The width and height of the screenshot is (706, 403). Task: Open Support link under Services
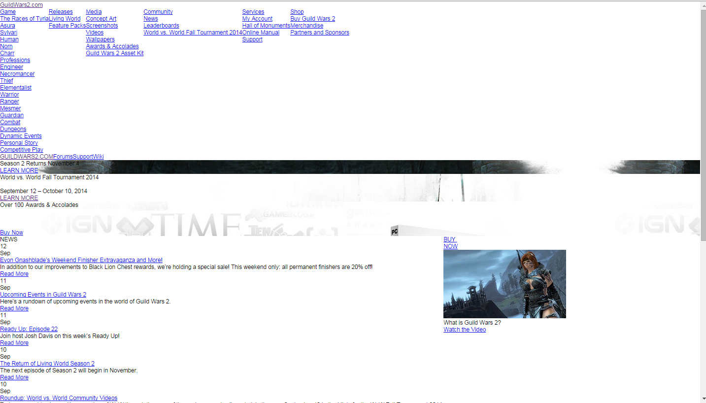[x=252, y=39]
